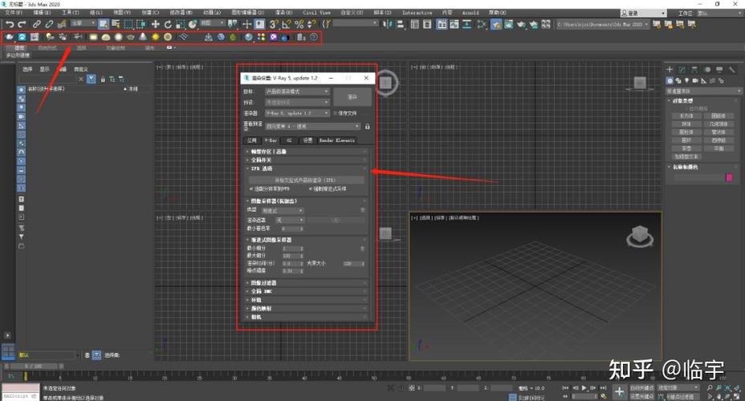Toggle the Spinner Snap icon
The height and width of the screenshot is (401, 745).
point(311,24)
